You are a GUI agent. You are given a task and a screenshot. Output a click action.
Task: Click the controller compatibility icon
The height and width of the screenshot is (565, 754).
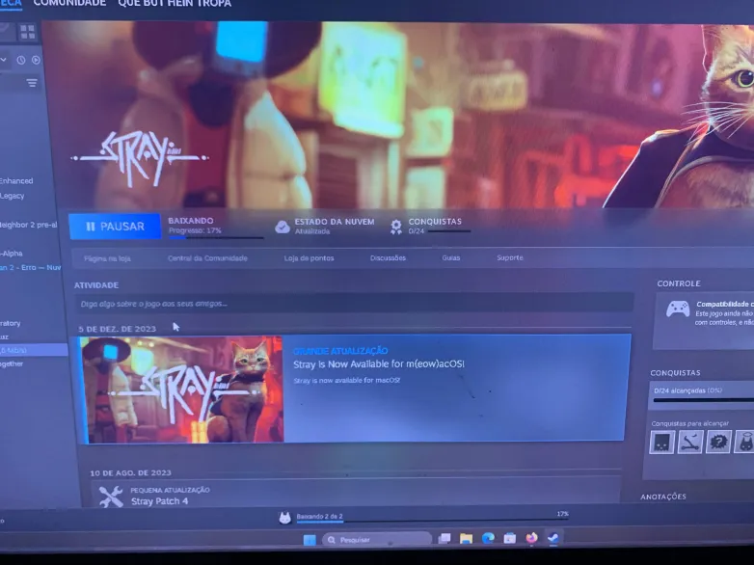678,309
